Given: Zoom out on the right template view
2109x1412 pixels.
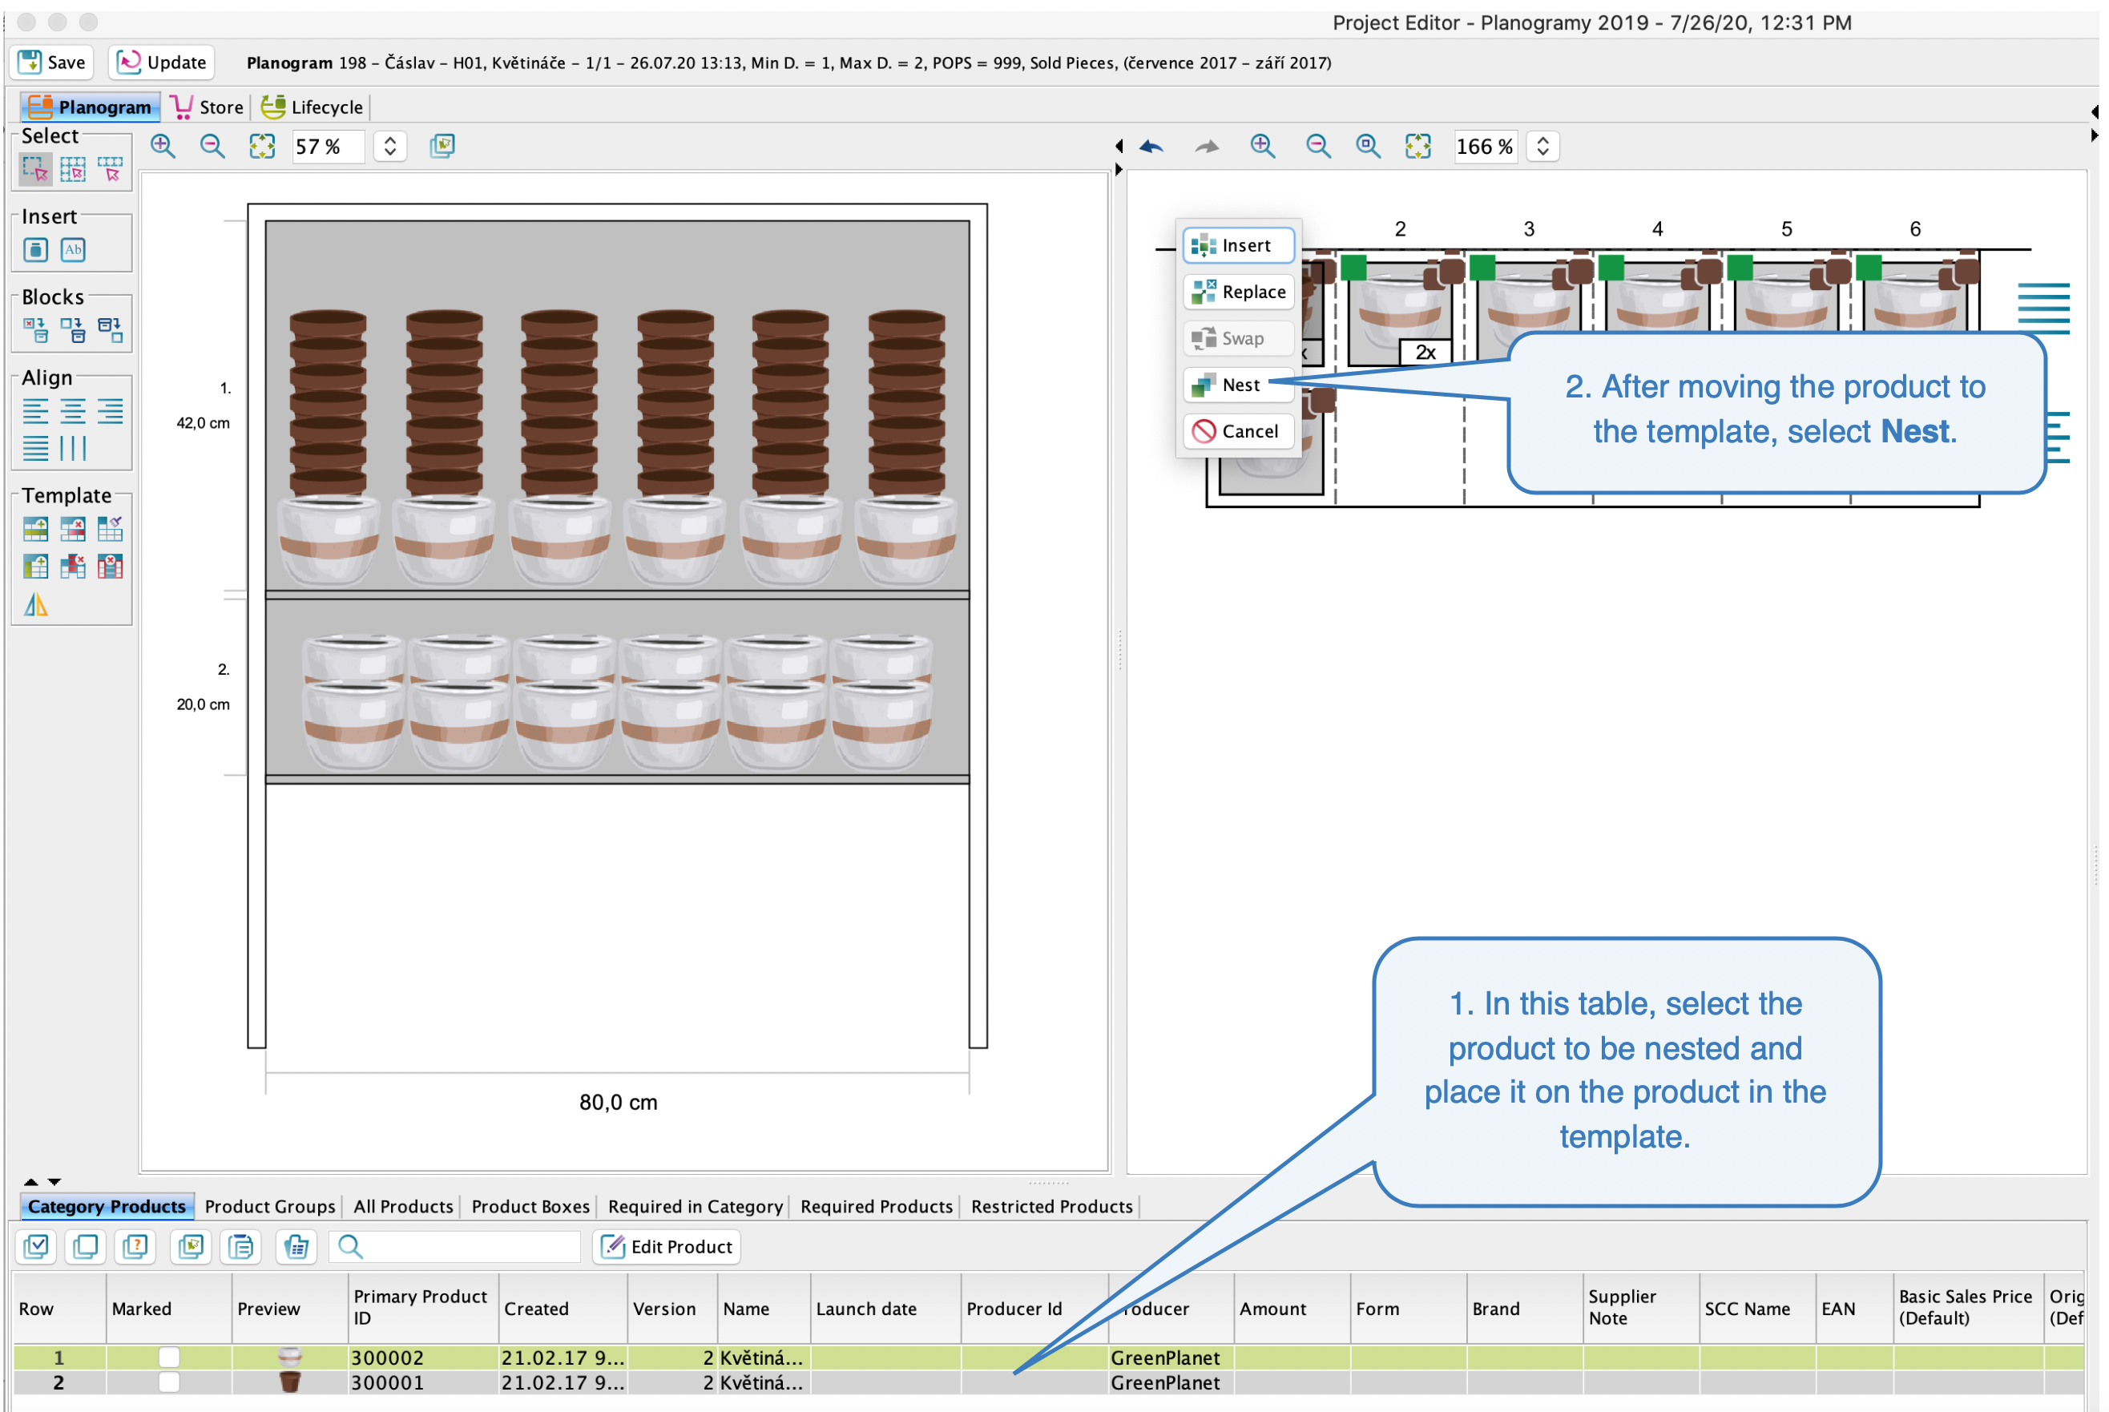Looking at the screenshot, I should [1318, 146].
